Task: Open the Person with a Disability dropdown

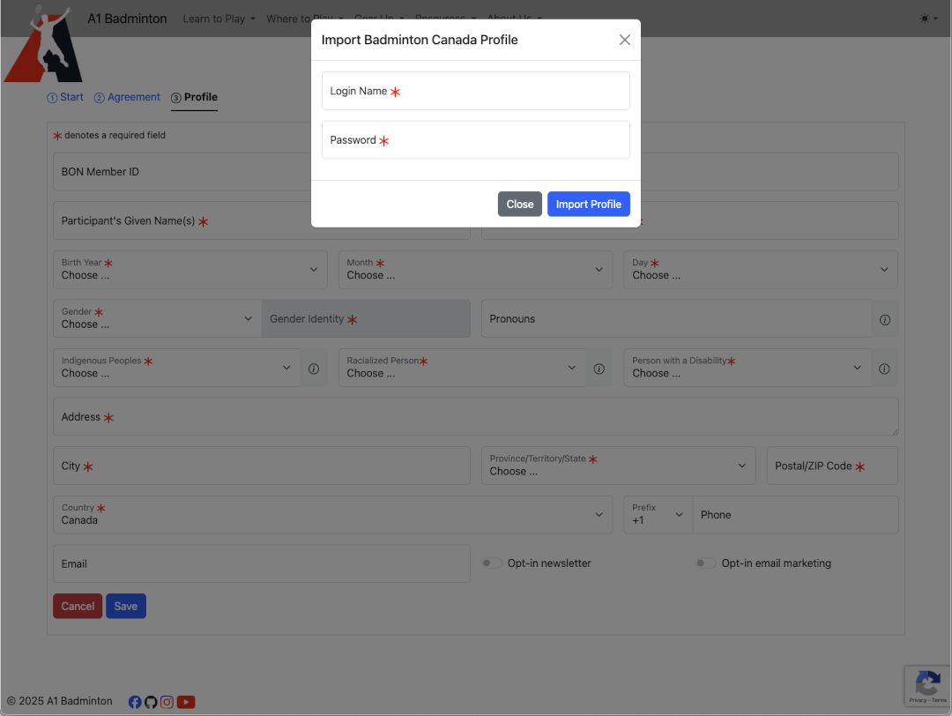Action: tap(747, 368)
